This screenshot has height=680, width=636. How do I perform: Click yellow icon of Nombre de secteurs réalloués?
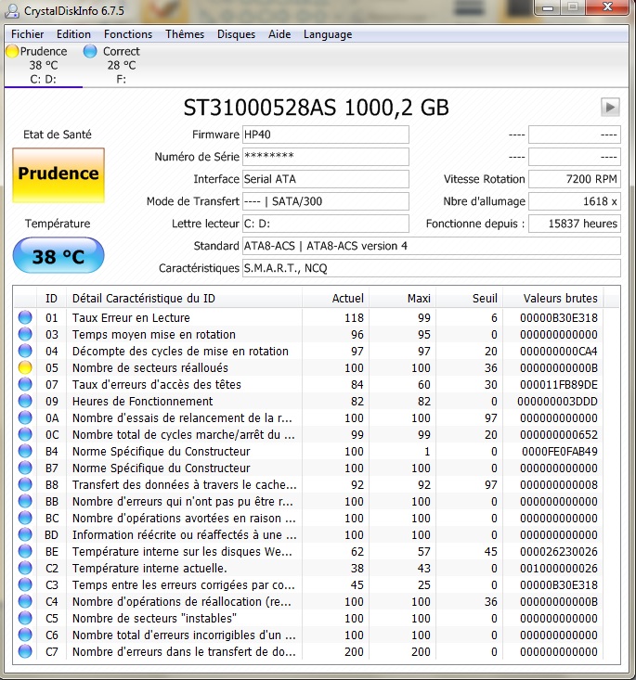25,367
